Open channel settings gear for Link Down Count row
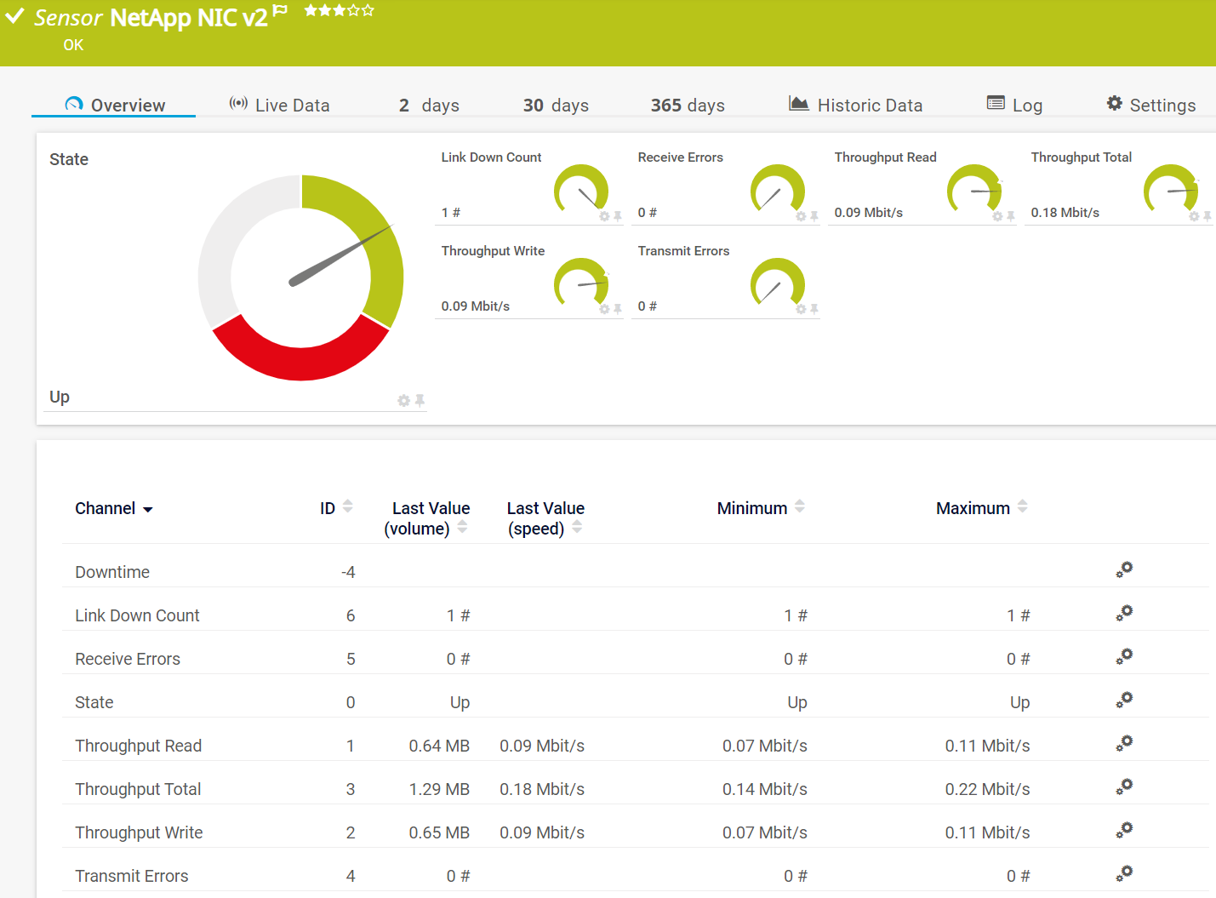The width and height of the screenshot is (1216, 898). click(x=1124, y=614)
